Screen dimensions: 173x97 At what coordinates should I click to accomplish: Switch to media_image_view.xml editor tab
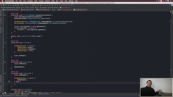tap(28, 10)
